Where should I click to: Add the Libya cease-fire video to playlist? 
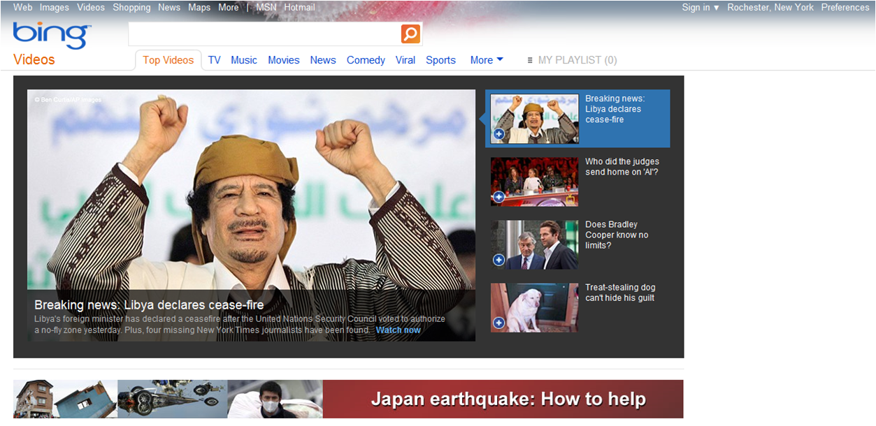point(498,133)
